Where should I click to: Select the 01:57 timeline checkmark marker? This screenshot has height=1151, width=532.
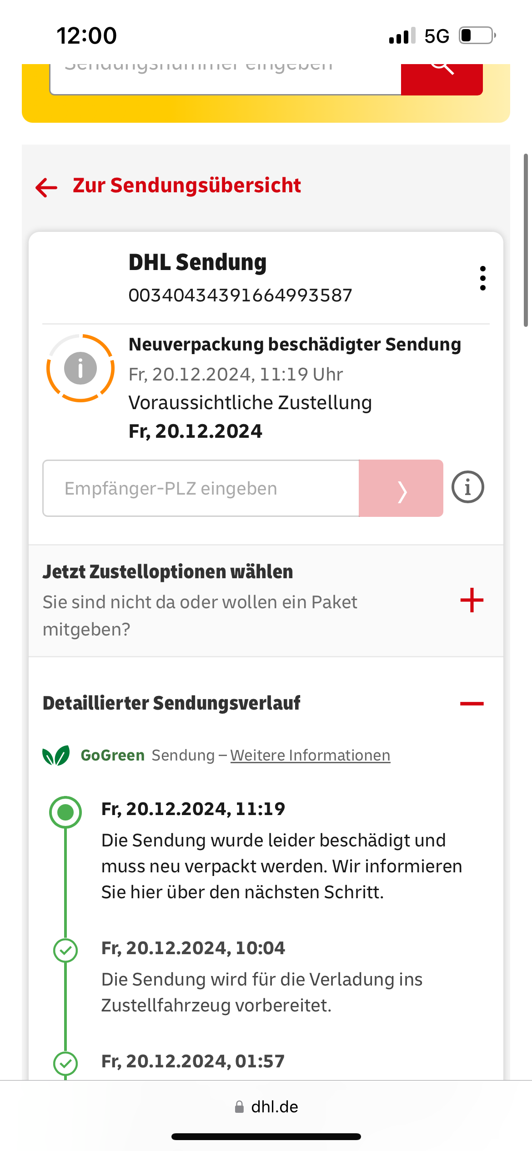tap(65, 1063)
